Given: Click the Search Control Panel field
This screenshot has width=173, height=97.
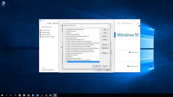Looking at the screenshot, I should (130, 23).
